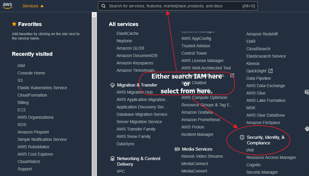Collapse the Services menu dropdown

tap(33, 6)
